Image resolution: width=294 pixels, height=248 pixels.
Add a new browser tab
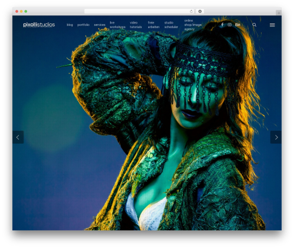pyautogui.click(x=279, y=13)
